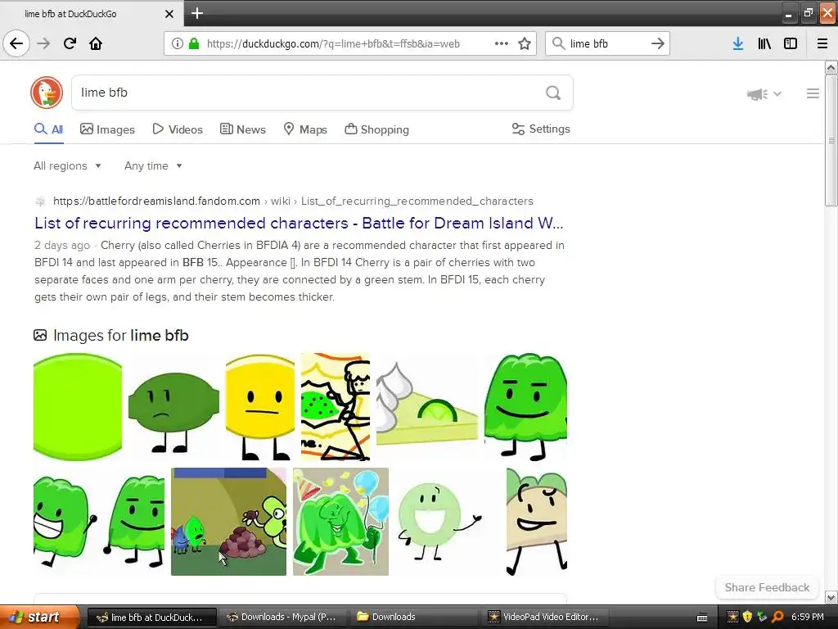
Task: Expand the Any time filter
Action: pos(153,165)
